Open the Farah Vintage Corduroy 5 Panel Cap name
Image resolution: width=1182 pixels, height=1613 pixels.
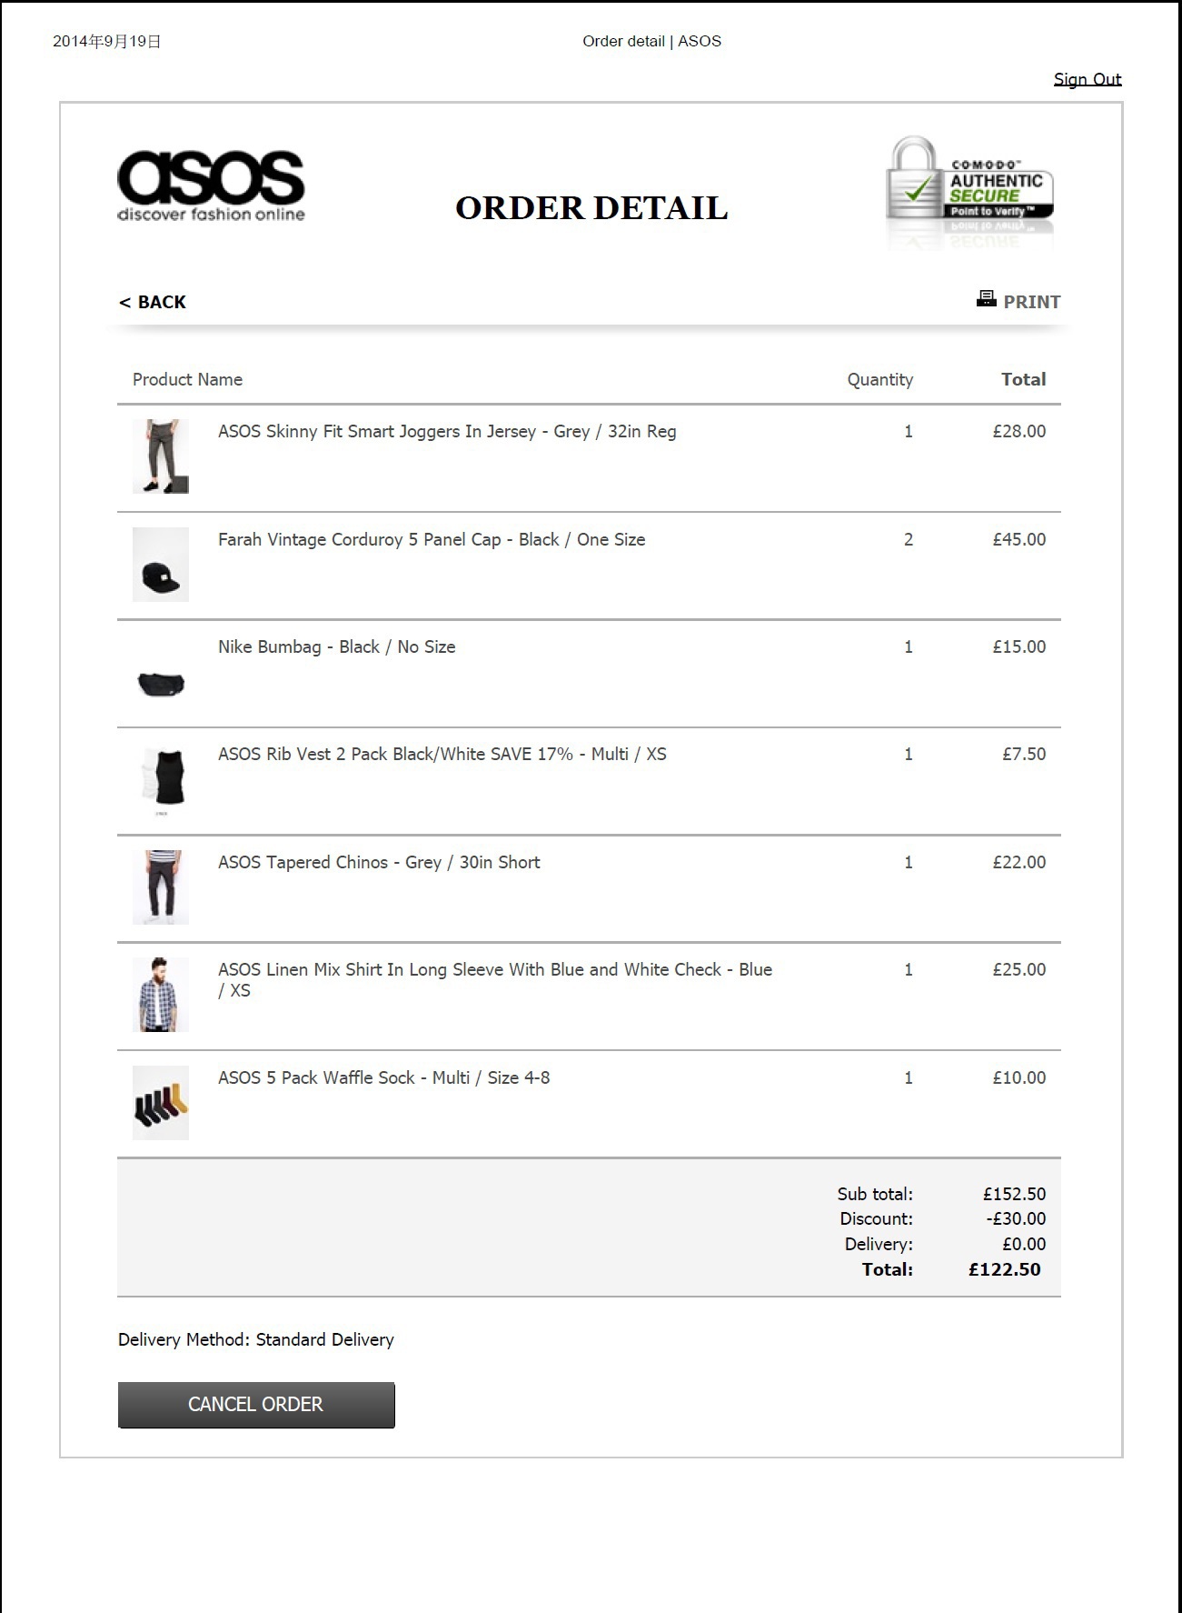(x=432, y=539)
